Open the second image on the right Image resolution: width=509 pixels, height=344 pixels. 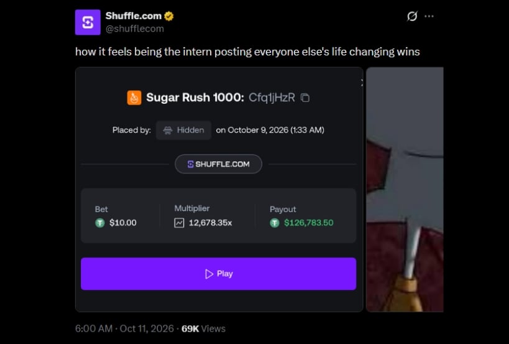pyautogui.click(x=405, y=189)
